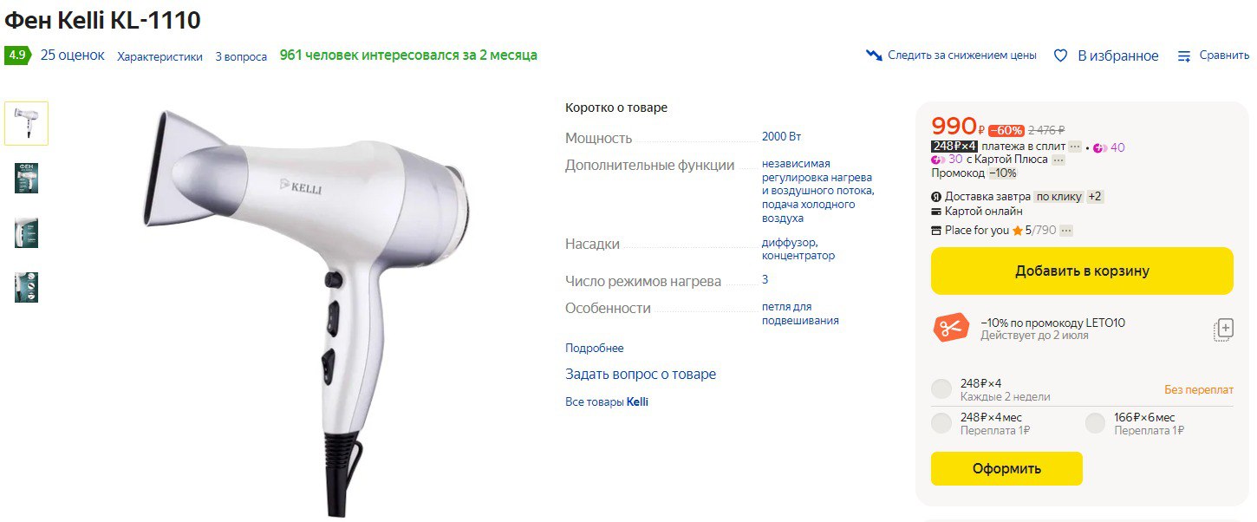
Task: Click the Оформить button
Action: click(1006, 468)
